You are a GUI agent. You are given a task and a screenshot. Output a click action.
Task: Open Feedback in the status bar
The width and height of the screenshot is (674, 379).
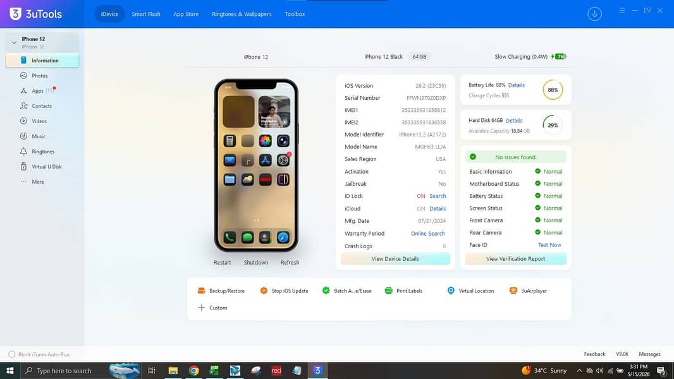[x=594, y=354]
